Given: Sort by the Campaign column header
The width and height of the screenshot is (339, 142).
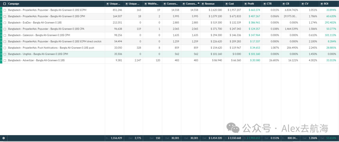Looking at the screenshot, I should (13, 4).
